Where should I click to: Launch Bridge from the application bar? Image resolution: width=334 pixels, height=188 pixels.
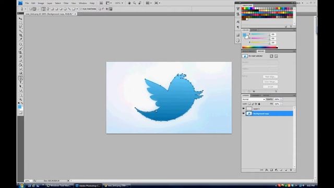(101, 3)
